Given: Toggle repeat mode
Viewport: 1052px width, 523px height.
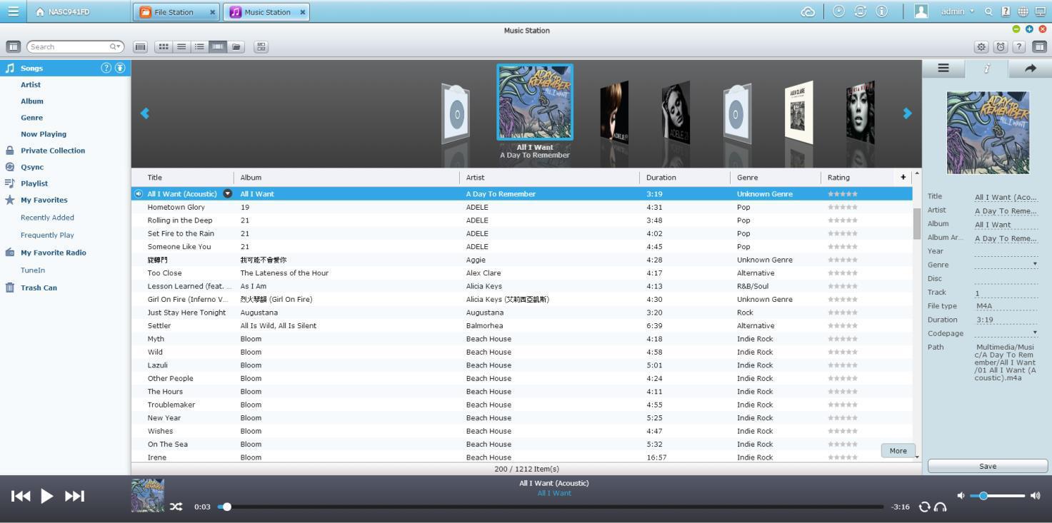Looking at the screenshot, I should (924, 507).
